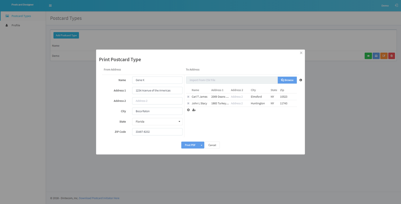Click the Browse button
This screenshot has width=401, height=204.
(x=287, y=80)
